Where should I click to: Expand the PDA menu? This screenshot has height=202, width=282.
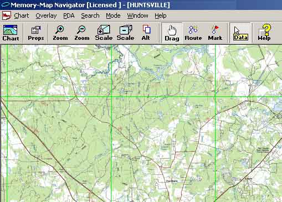69,15
